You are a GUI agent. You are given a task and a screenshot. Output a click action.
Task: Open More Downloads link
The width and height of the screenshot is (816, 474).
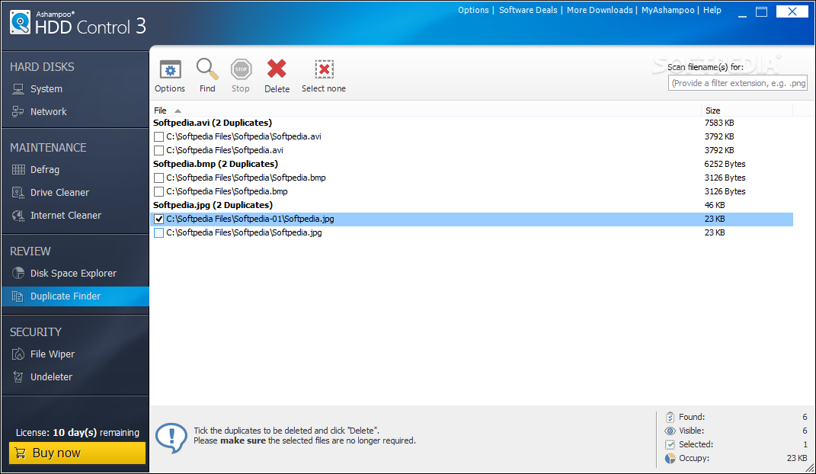point(600,10)
